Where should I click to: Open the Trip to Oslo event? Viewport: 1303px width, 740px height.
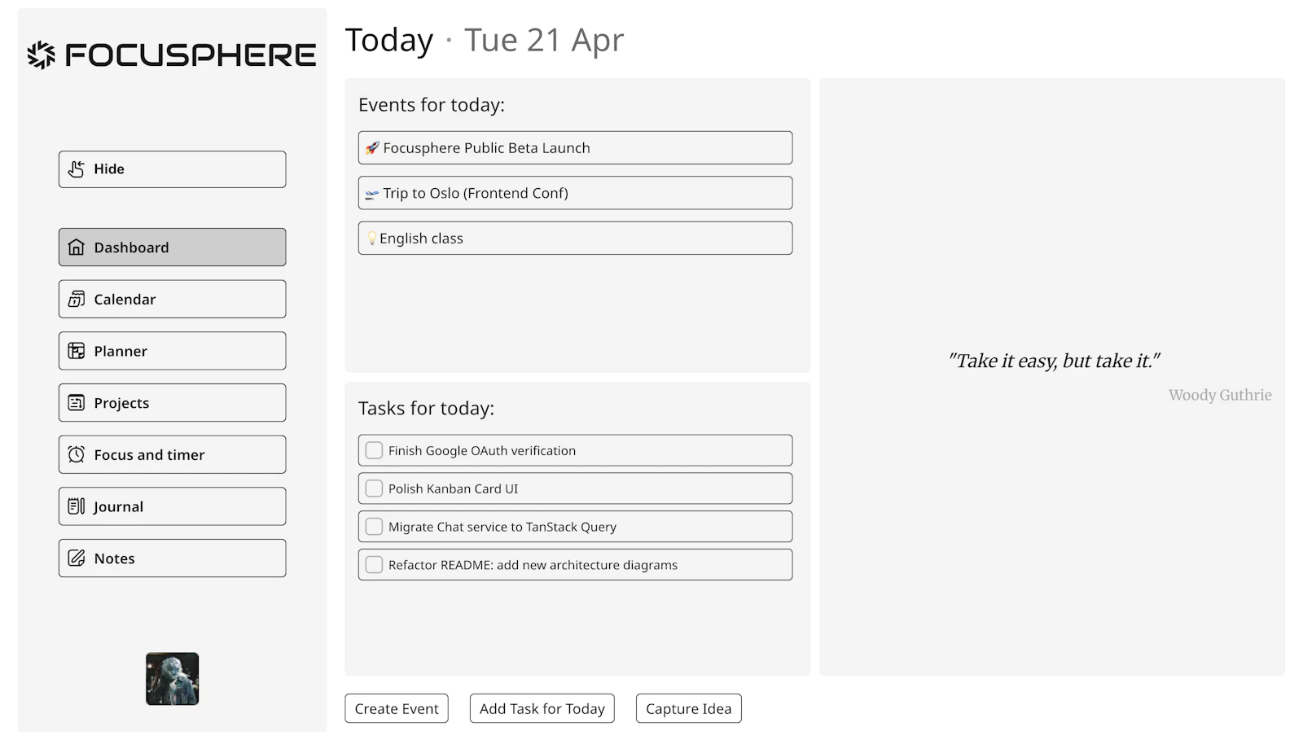[x=575, y=193]
